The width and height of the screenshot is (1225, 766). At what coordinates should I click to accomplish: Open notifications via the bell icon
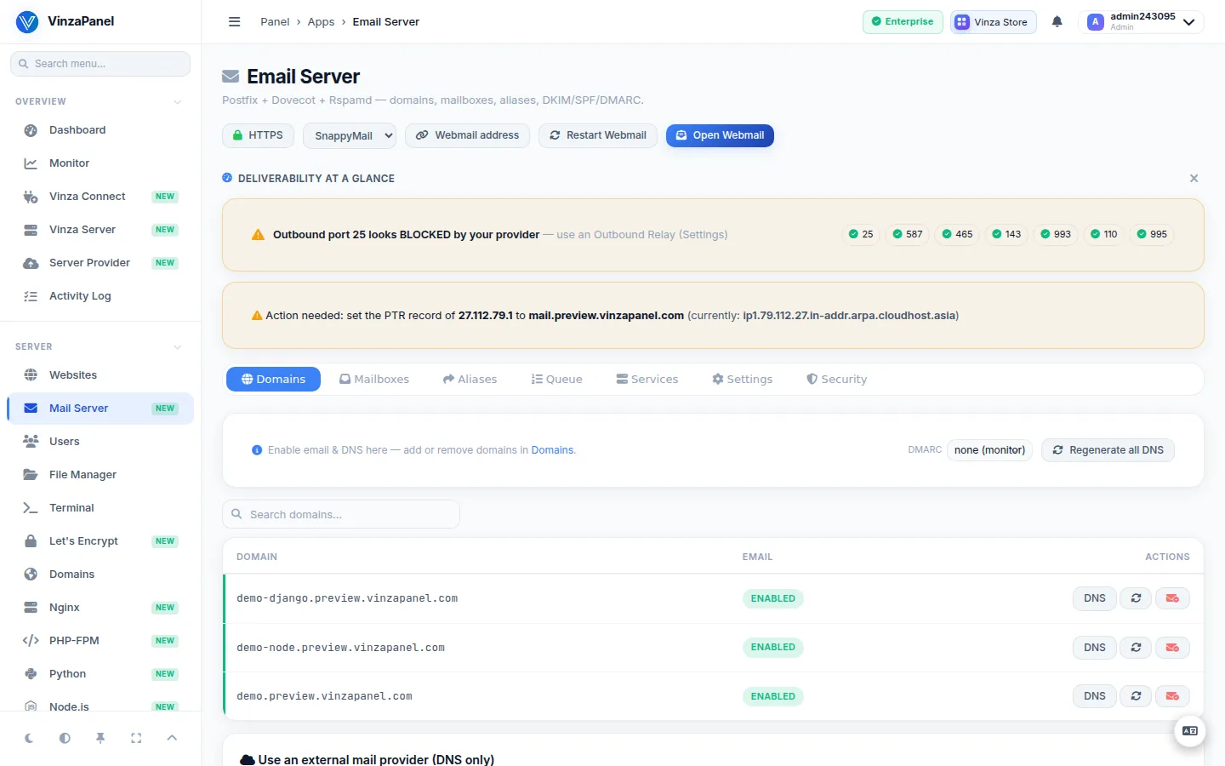pos(1057,22)
